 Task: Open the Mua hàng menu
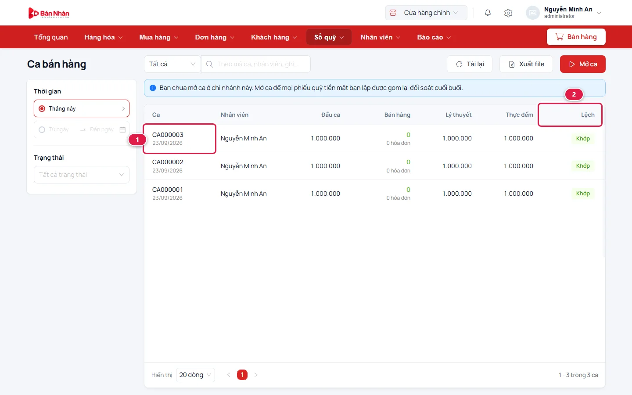coord(159,37)
